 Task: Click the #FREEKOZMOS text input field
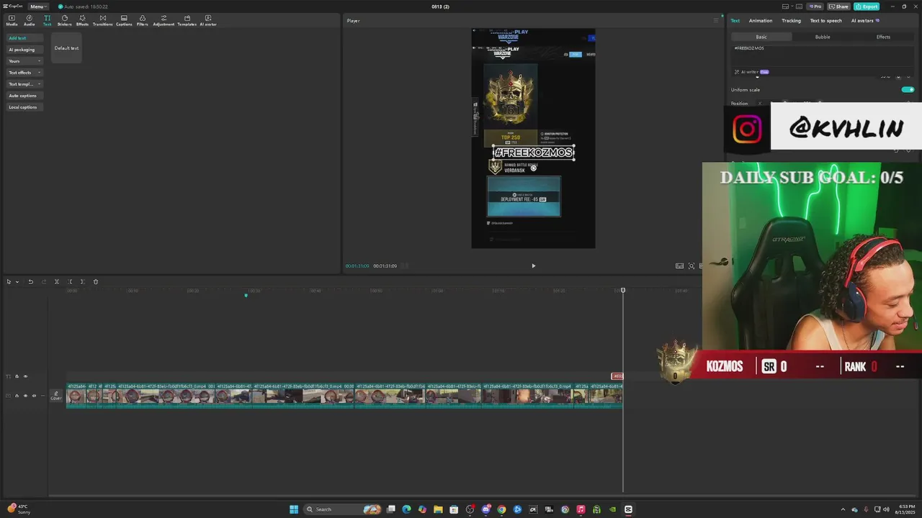coord(823,55)
